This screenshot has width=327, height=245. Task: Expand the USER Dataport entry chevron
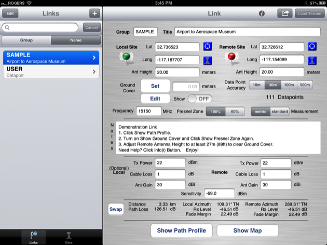pos(94,72)
